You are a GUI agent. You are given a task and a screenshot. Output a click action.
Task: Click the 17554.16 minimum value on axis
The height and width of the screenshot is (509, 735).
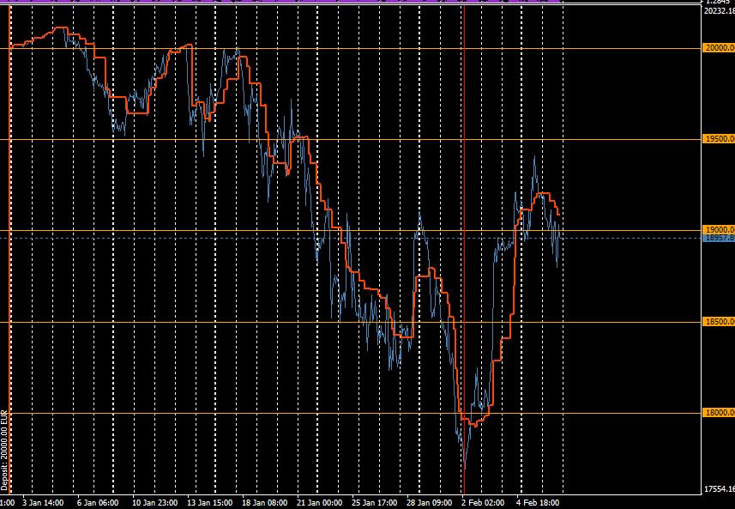(718, 489)
